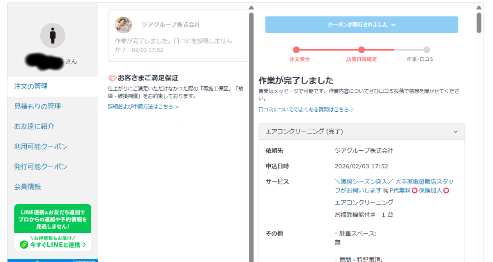Open 見積もりの管理 in sidebar
The image size is (493, 262).
click(x=37, y=106)
